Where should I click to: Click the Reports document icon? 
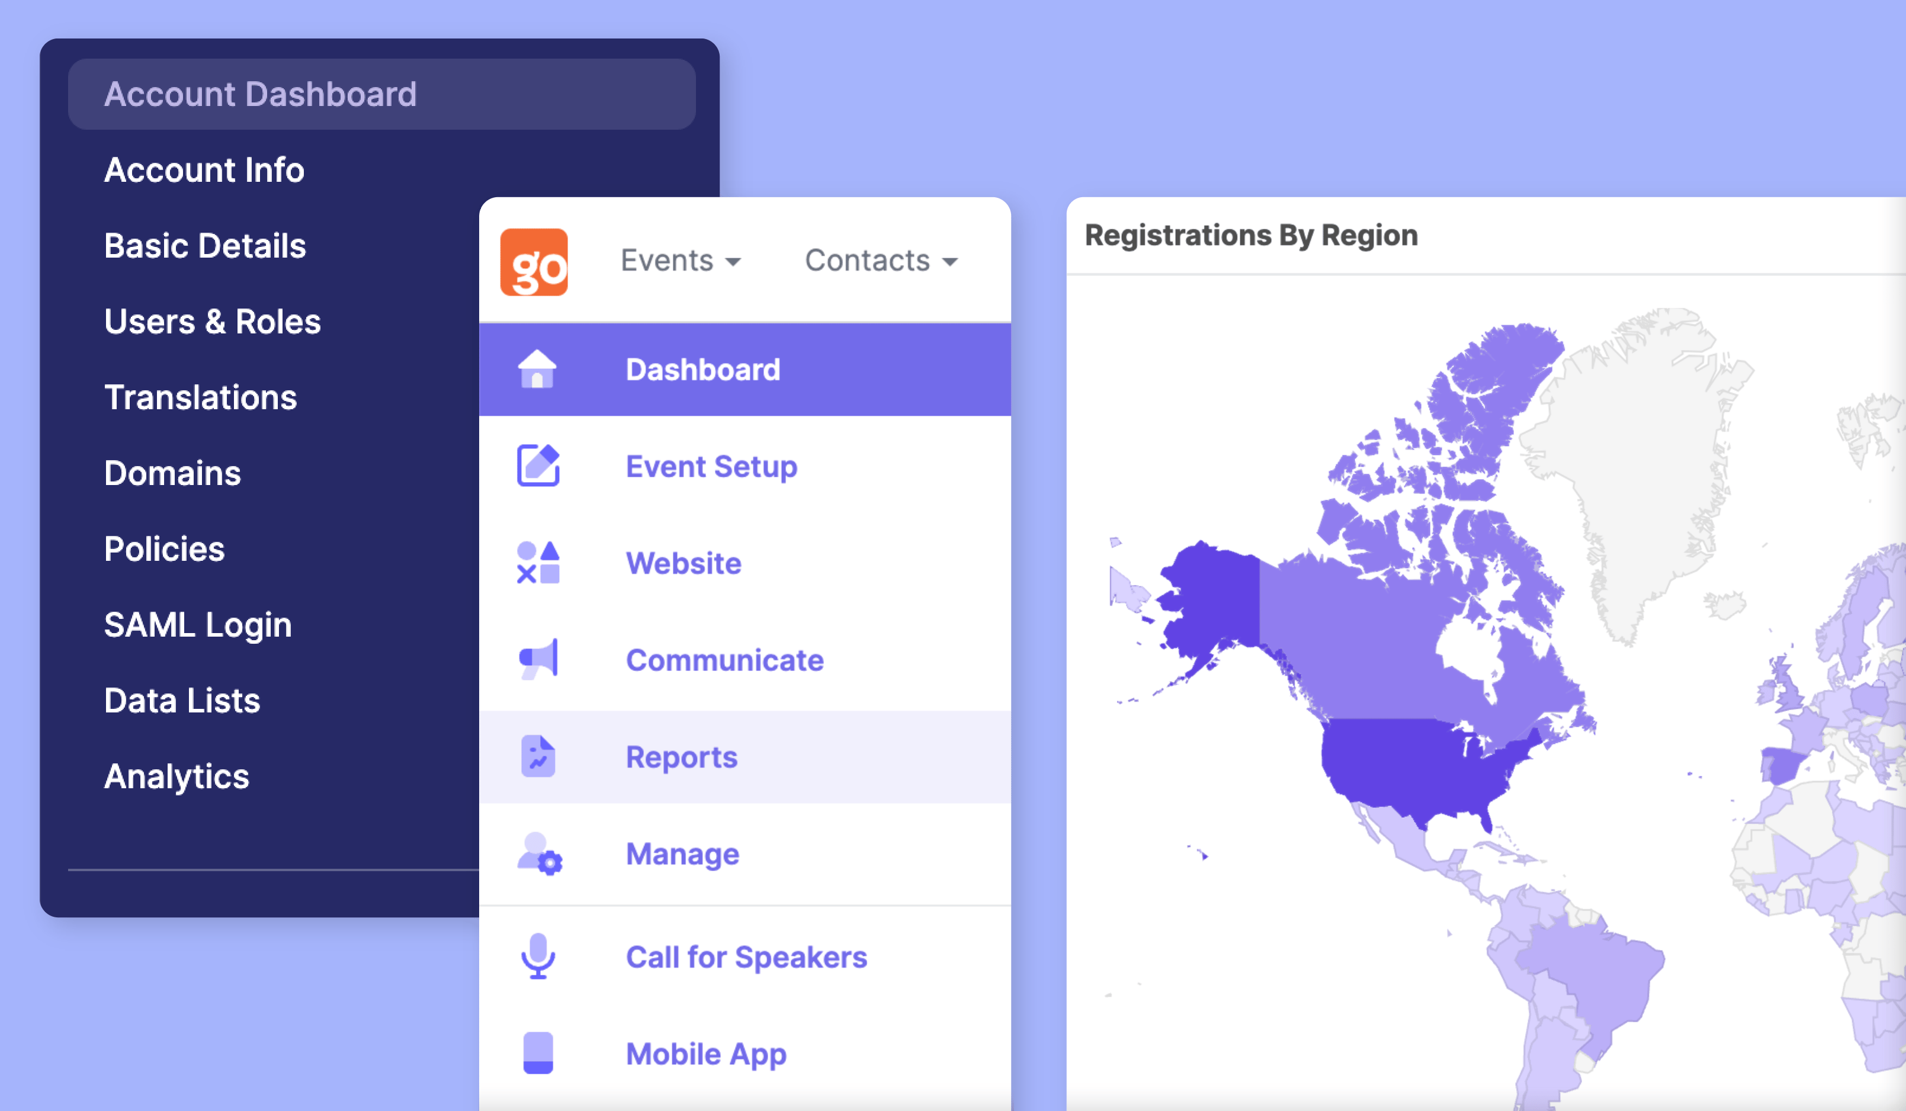538,756
